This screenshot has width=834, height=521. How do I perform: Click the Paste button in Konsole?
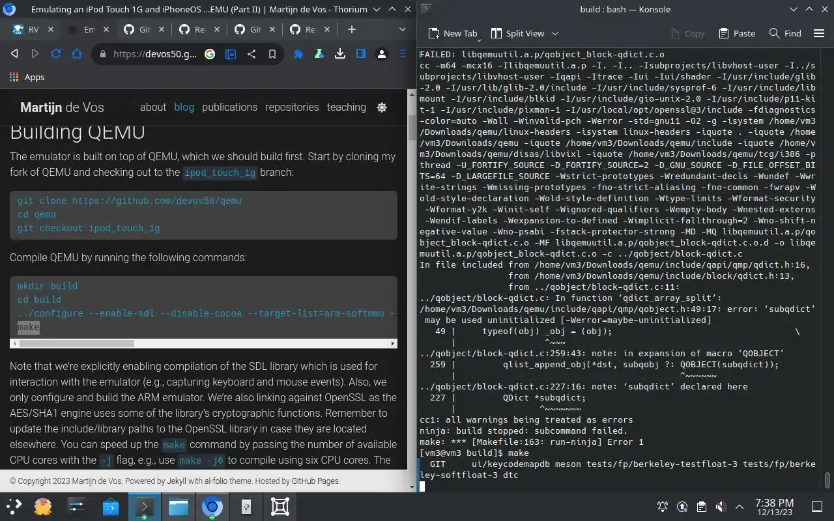737,33
